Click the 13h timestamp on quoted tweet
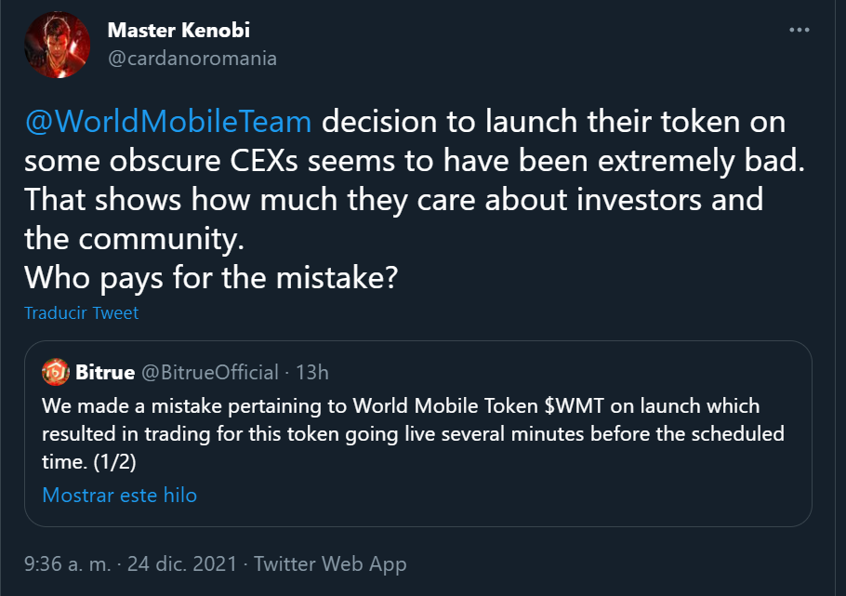 tap(312, 373)
